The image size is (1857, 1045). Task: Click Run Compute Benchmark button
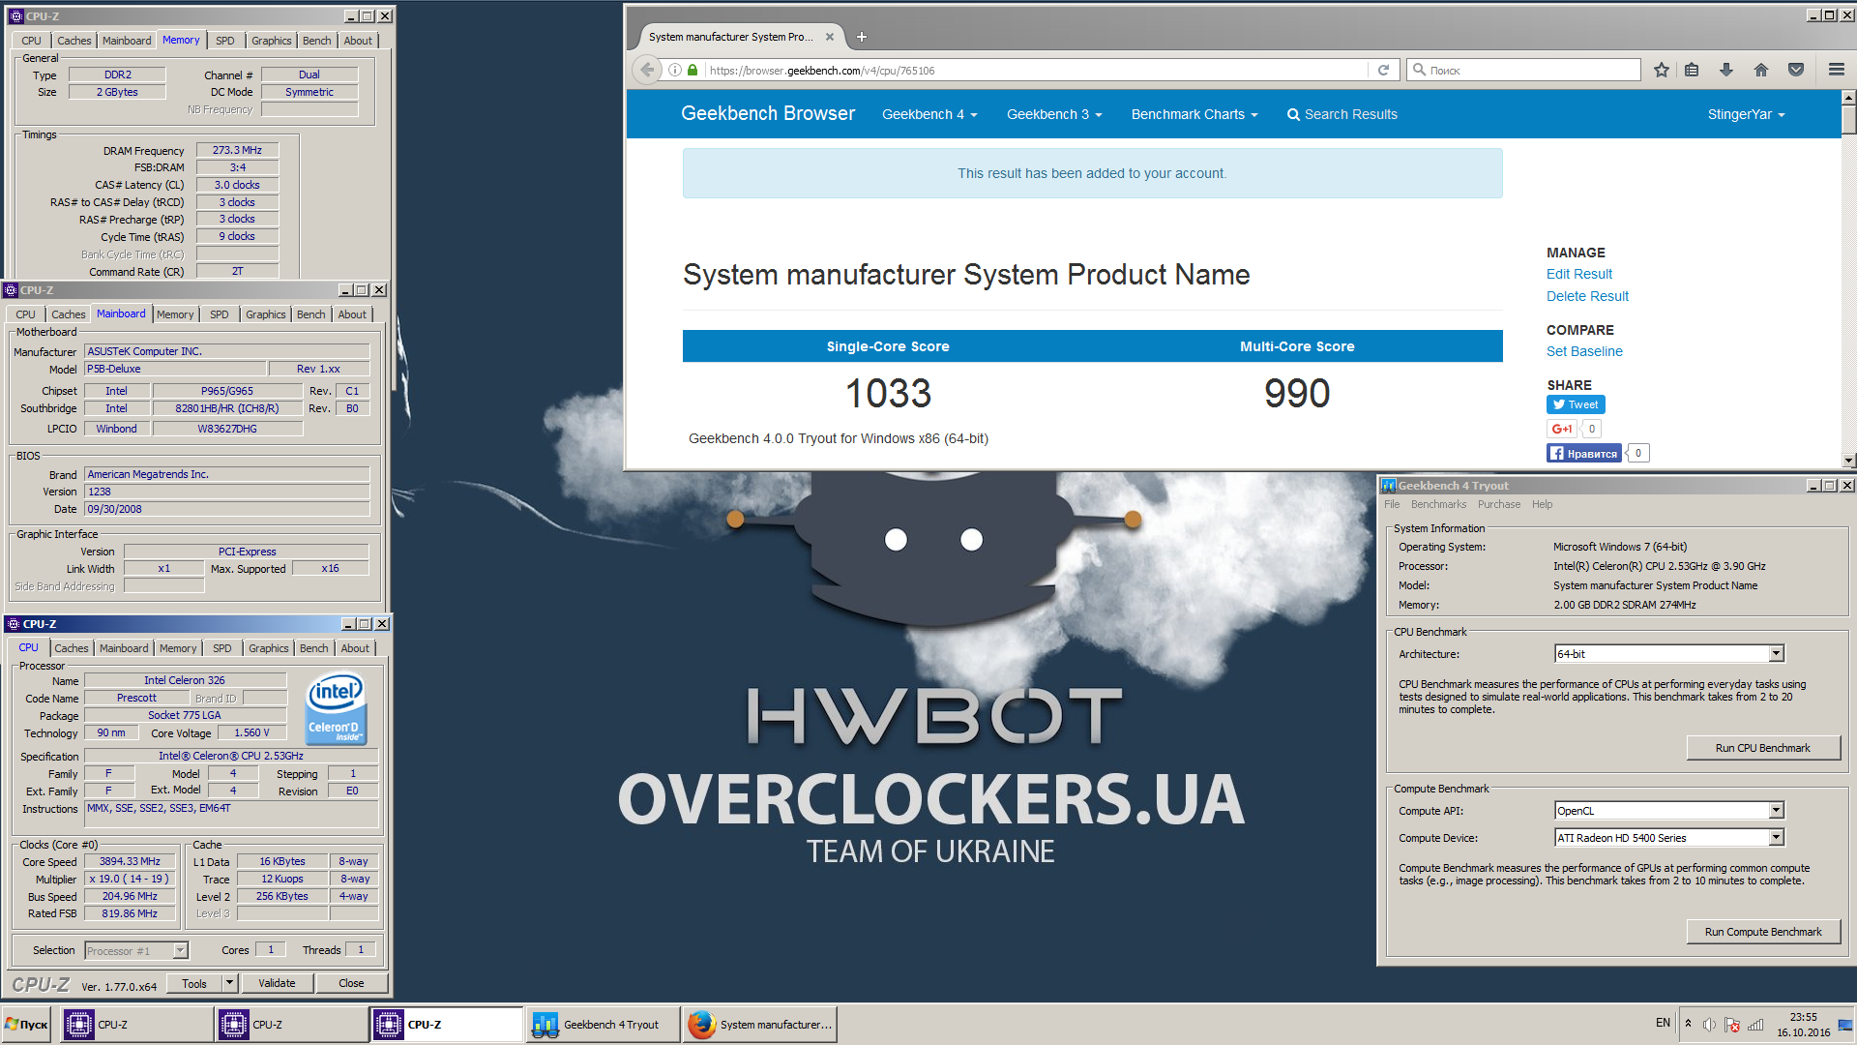click(x=1762, y=932)
